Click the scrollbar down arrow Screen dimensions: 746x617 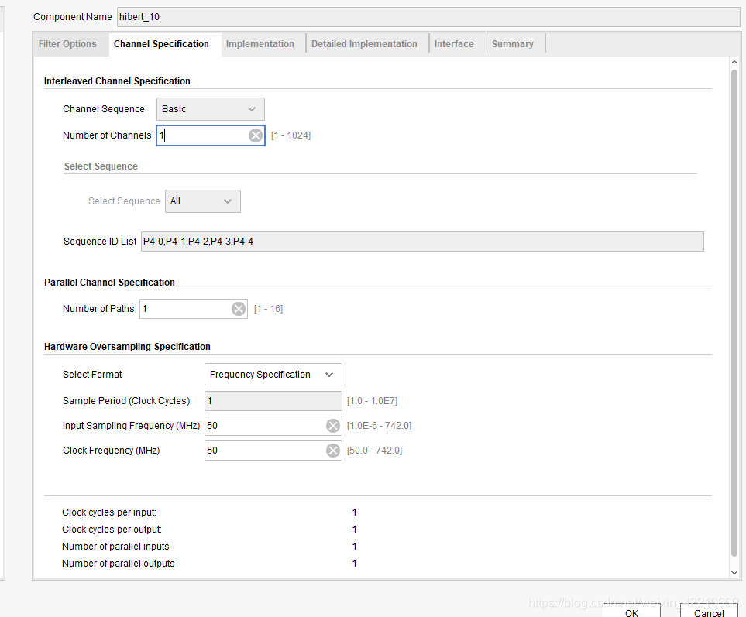click(x=734, y=573)
